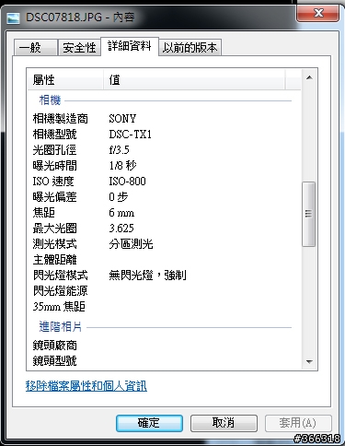Select the 最大光圈 row

tap(159, 229)
